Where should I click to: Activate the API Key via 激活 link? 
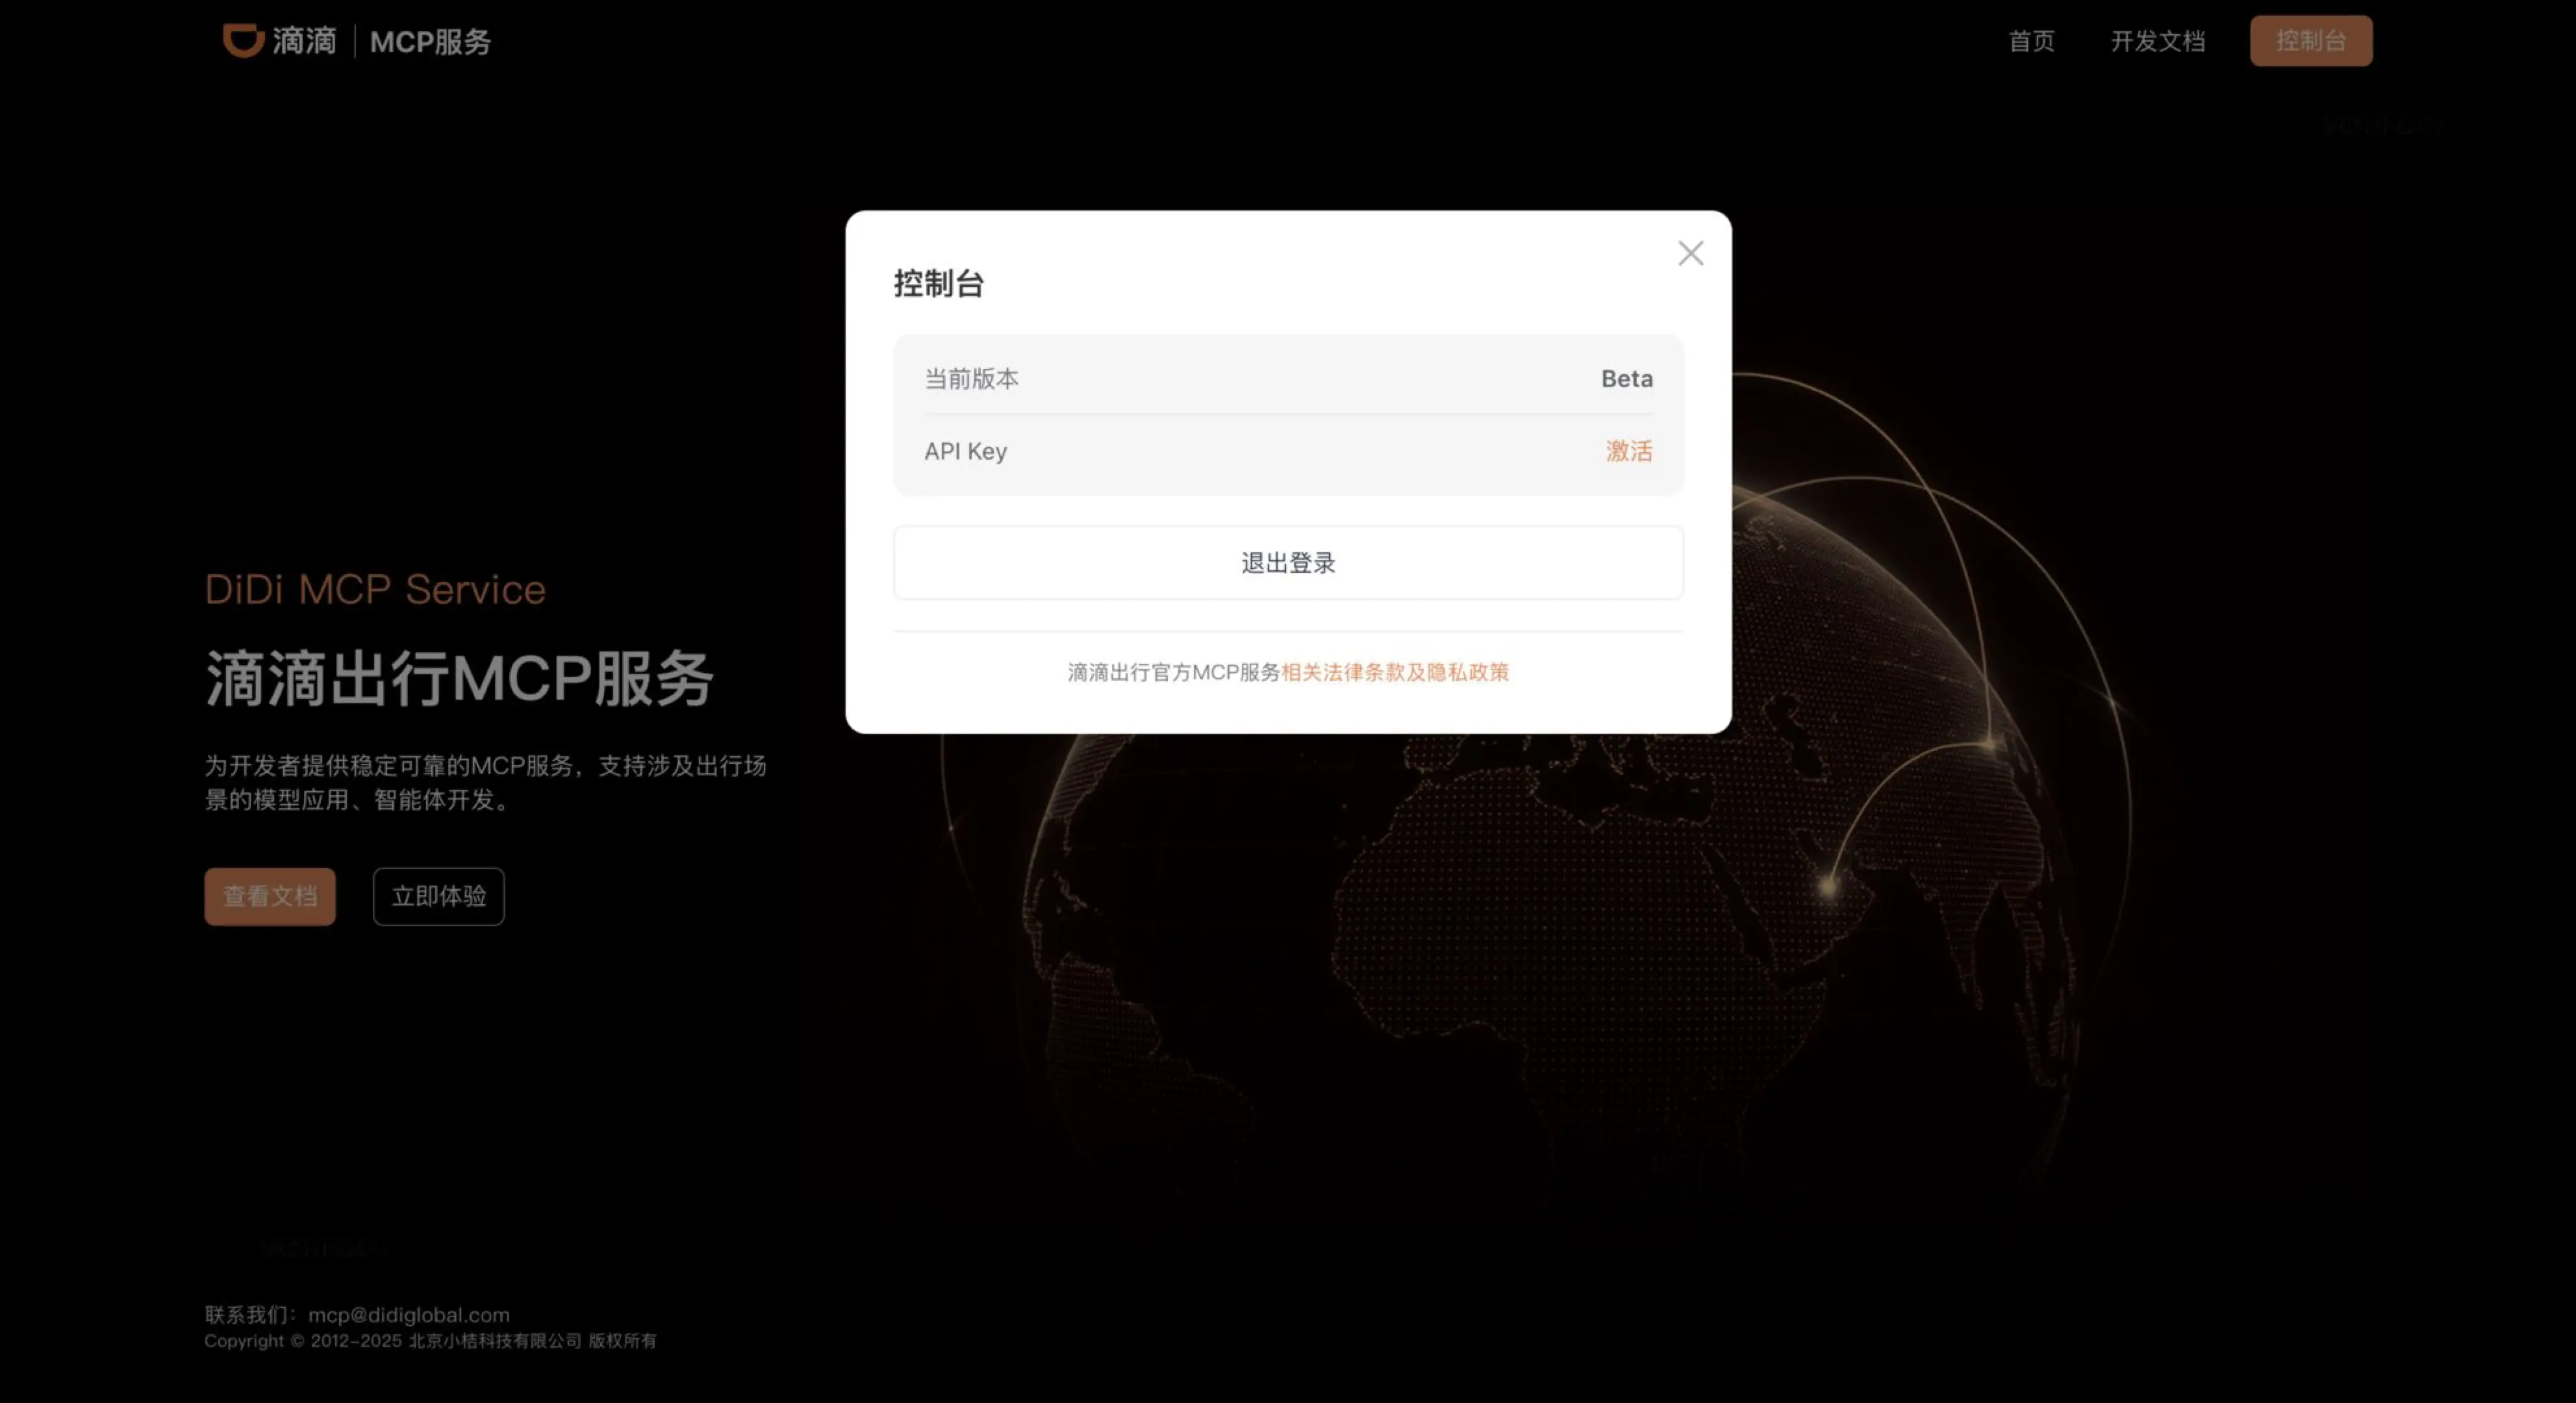[x=1629, y=451]
